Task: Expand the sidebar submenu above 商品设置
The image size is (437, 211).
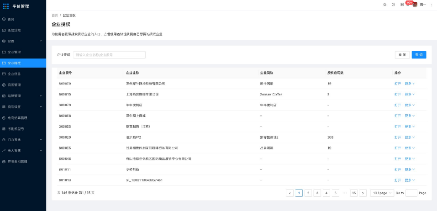Action: click(41, 96)
